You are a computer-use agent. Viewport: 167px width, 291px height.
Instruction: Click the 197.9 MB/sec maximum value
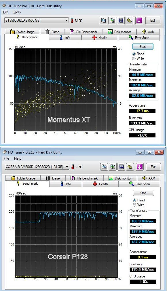click(143, 232)
